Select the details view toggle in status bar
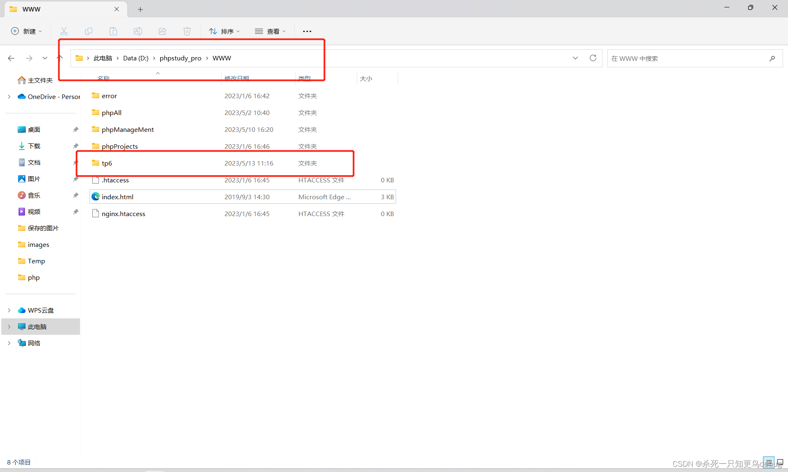 [768, 462]
